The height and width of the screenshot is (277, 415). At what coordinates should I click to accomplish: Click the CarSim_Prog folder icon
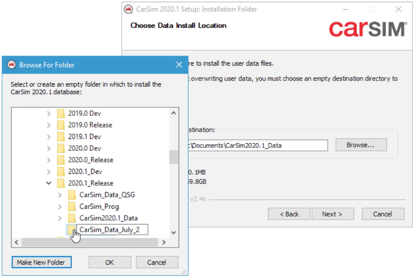coord(72,206)
